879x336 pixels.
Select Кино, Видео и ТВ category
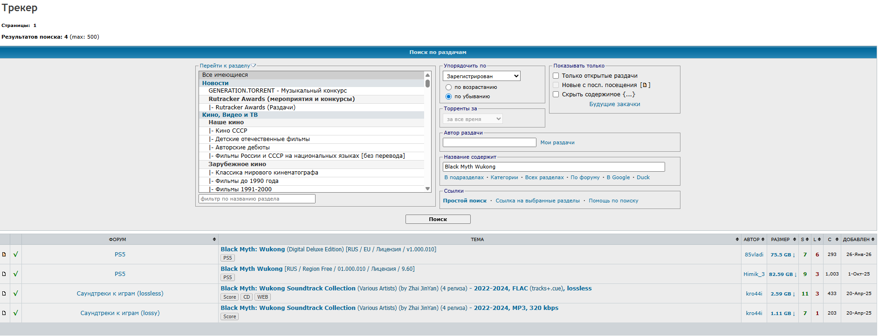click(311, 115)
